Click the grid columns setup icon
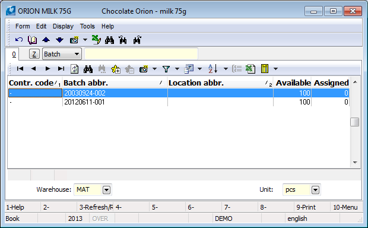 [189, 69]
